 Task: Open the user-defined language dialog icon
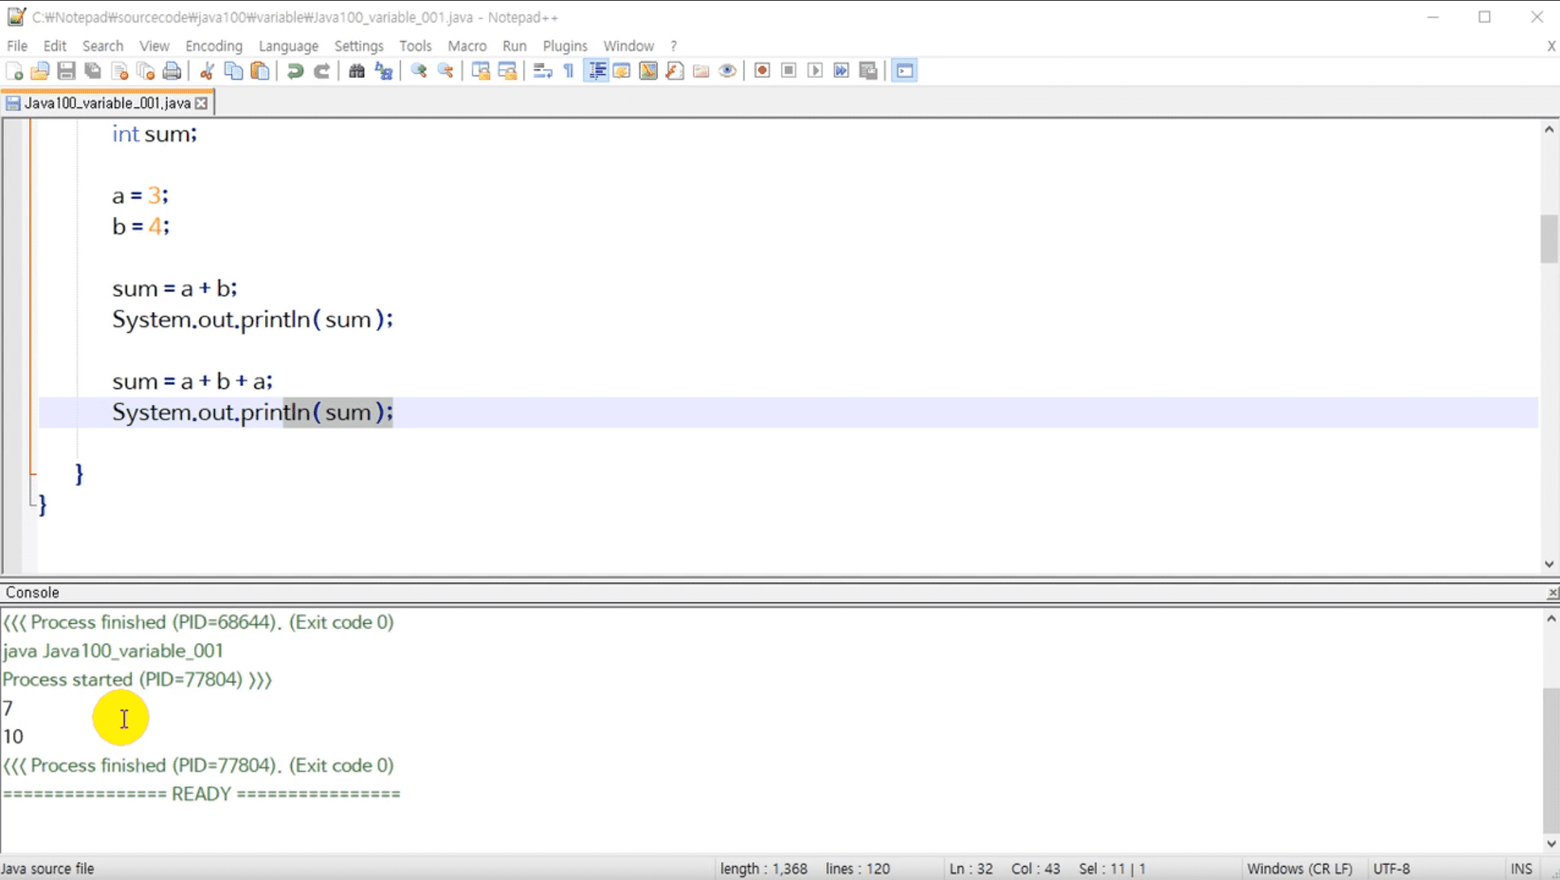point(622,71)
